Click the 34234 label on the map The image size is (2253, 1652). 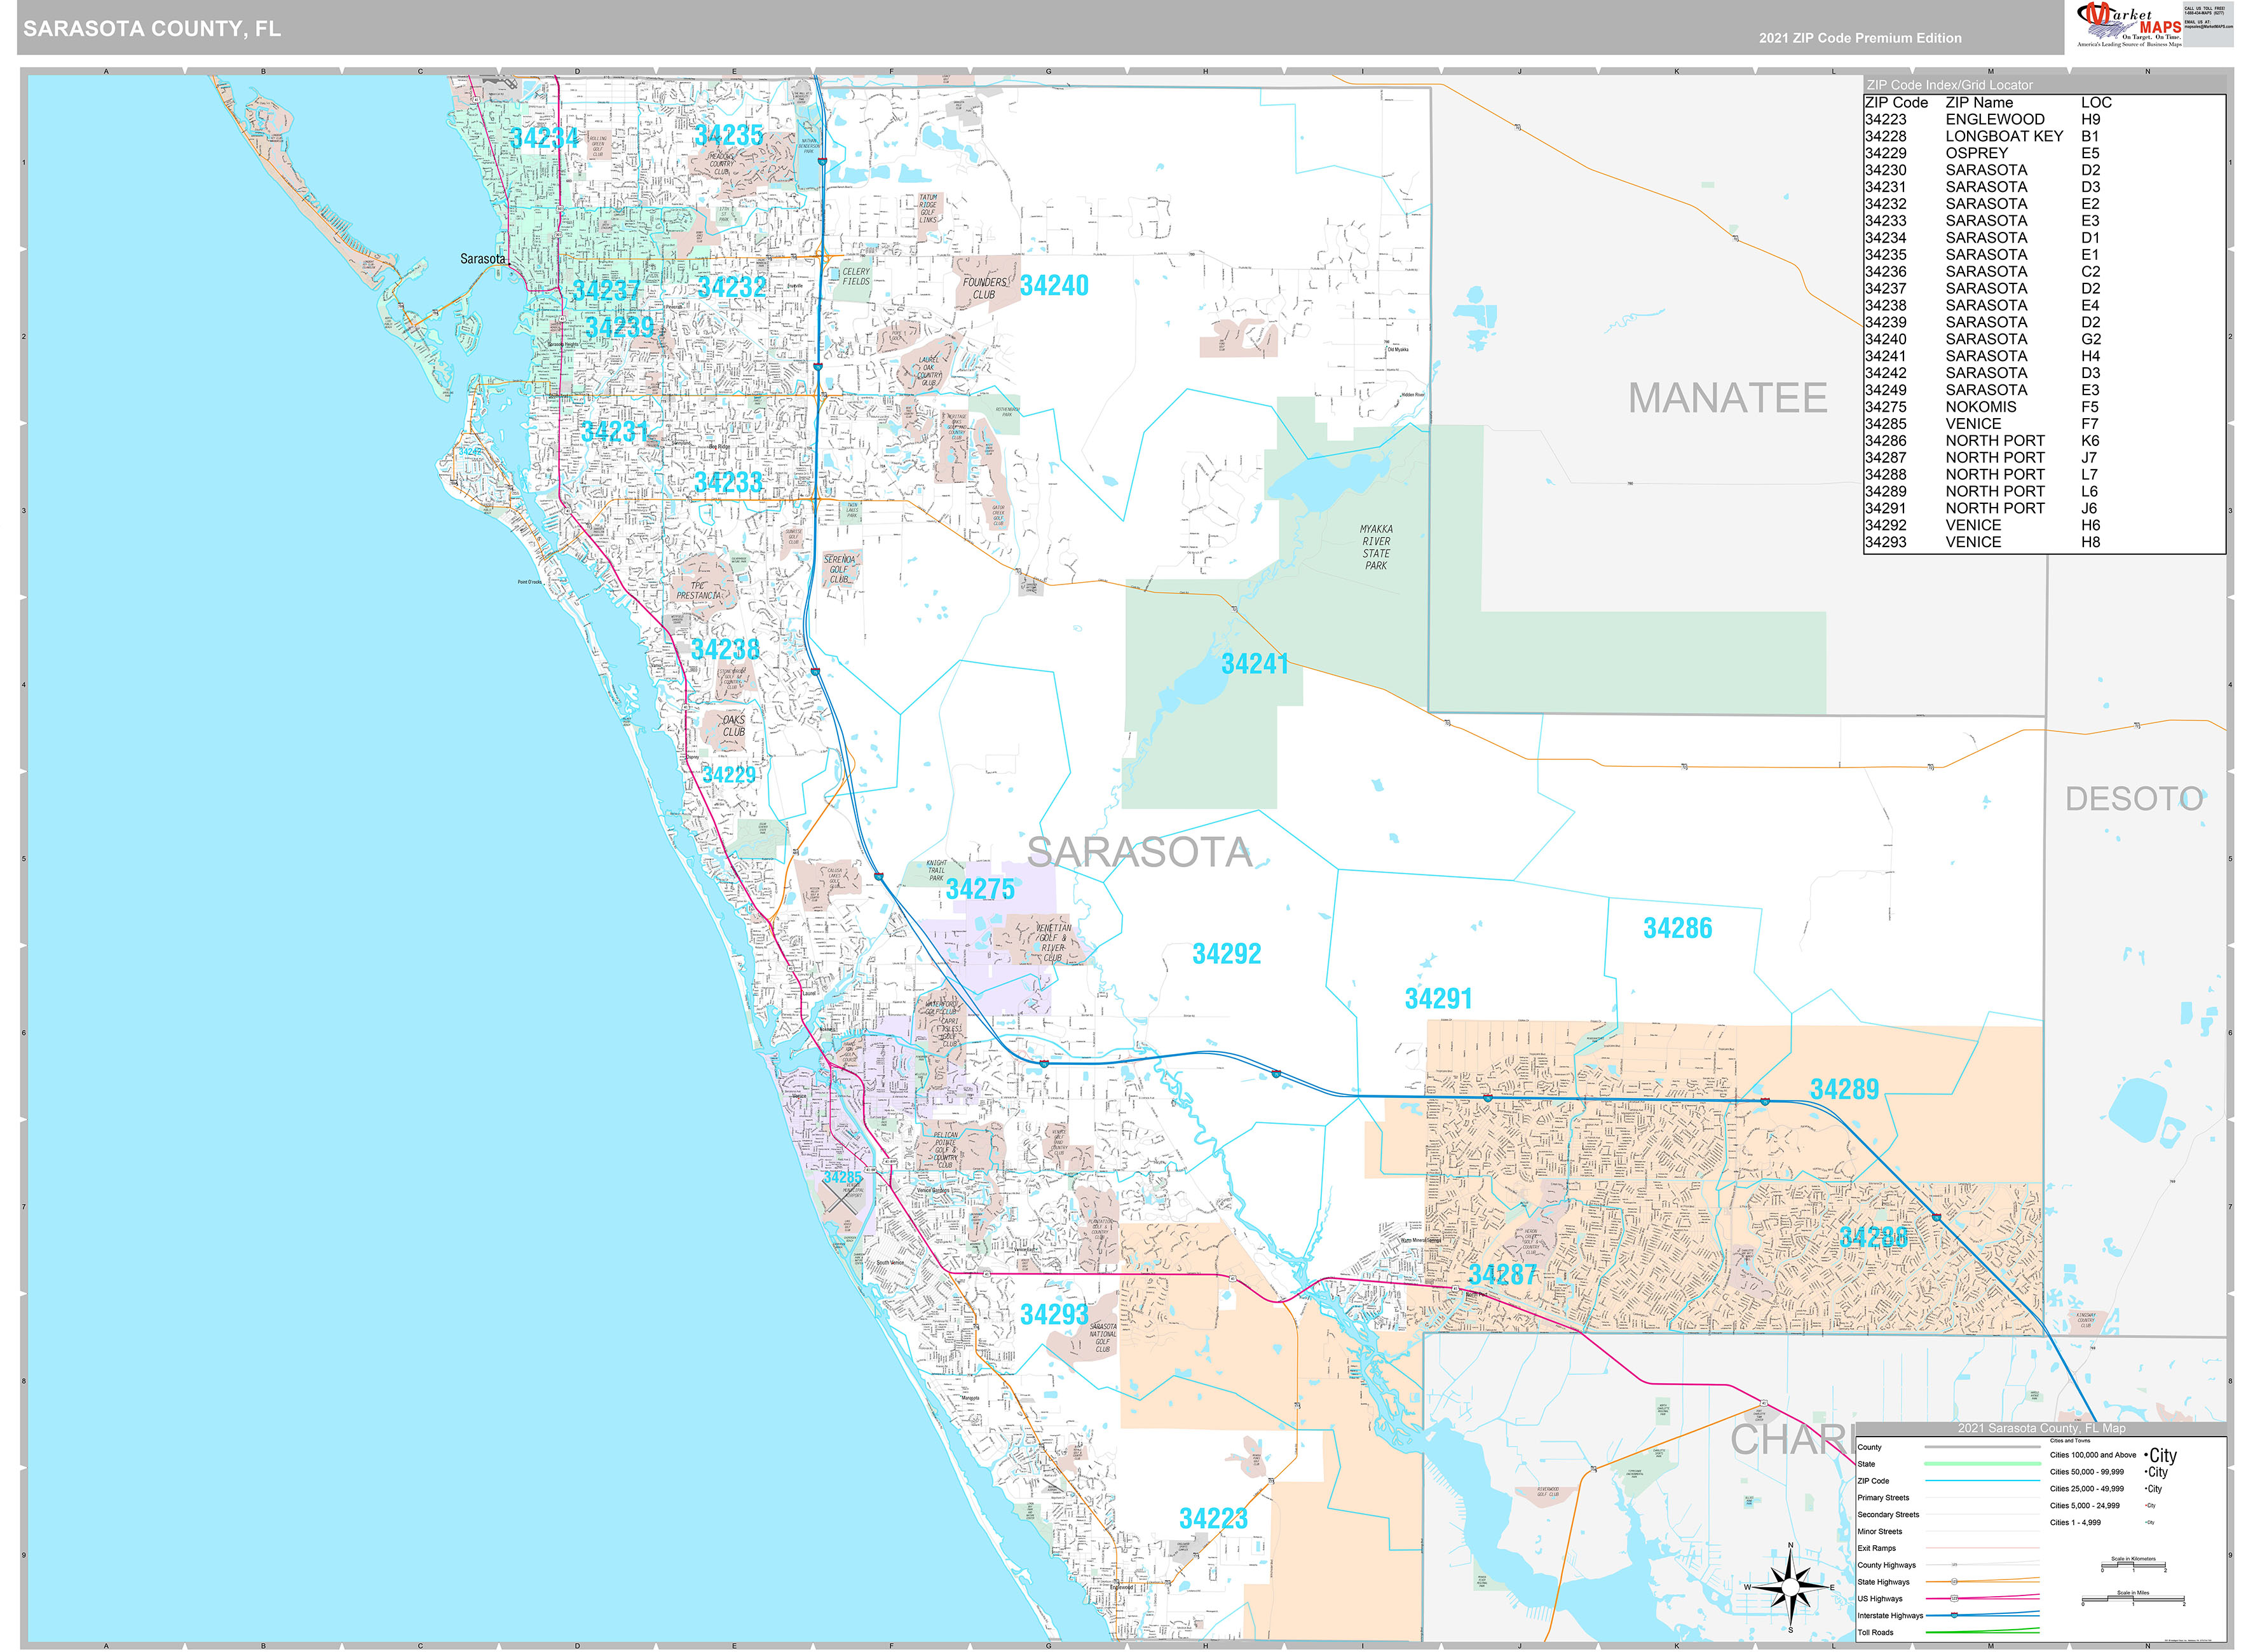[544, 138]
